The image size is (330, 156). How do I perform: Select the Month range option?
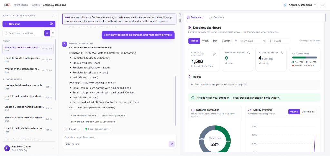194,41
